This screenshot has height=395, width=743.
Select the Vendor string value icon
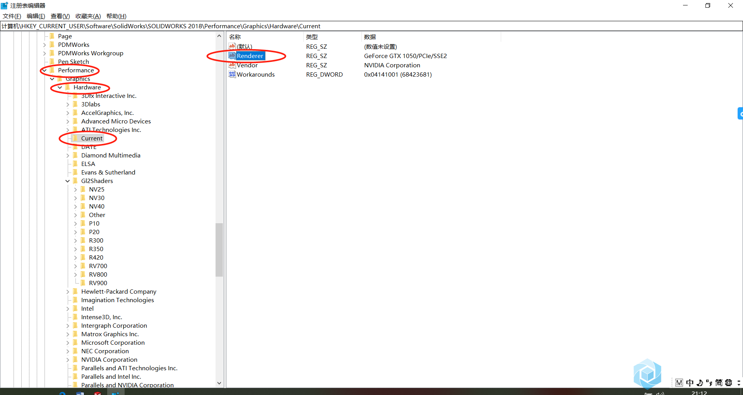click(x=232, y=65)
